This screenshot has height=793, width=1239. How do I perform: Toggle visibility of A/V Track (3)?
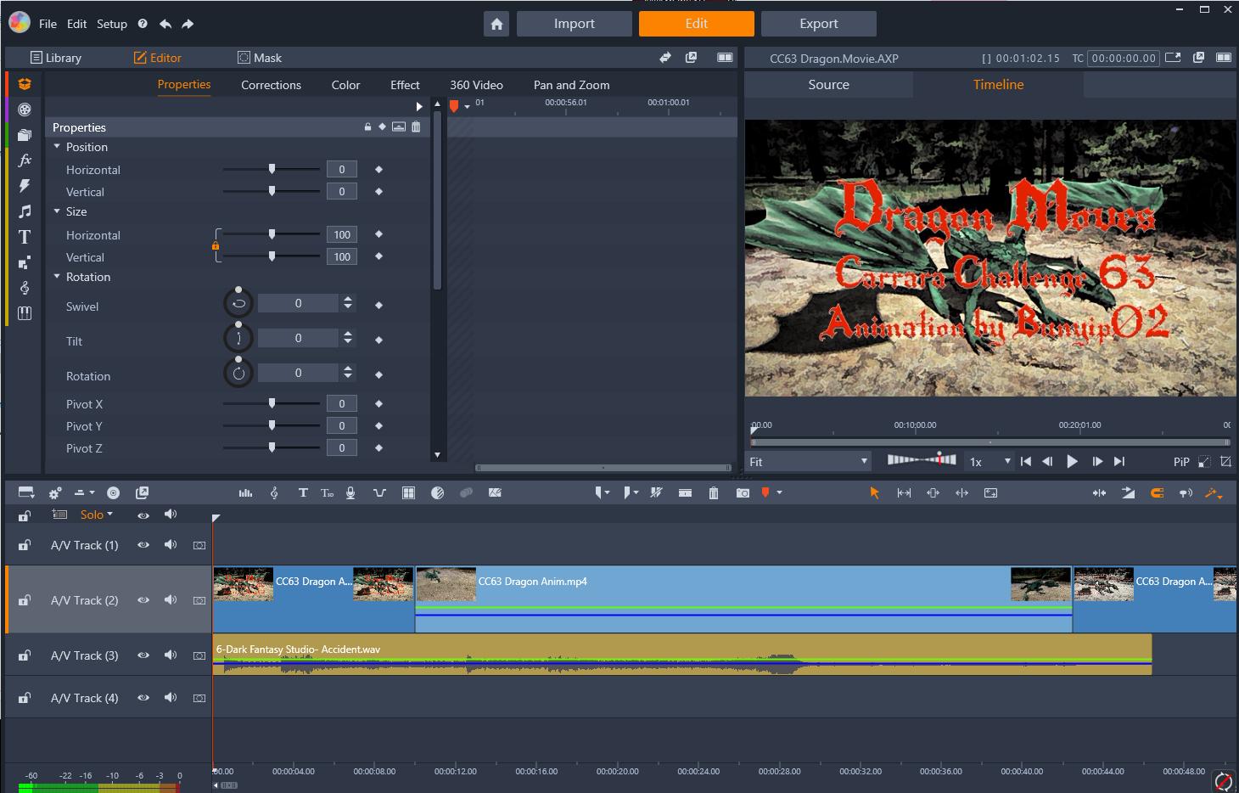point(143,655)
